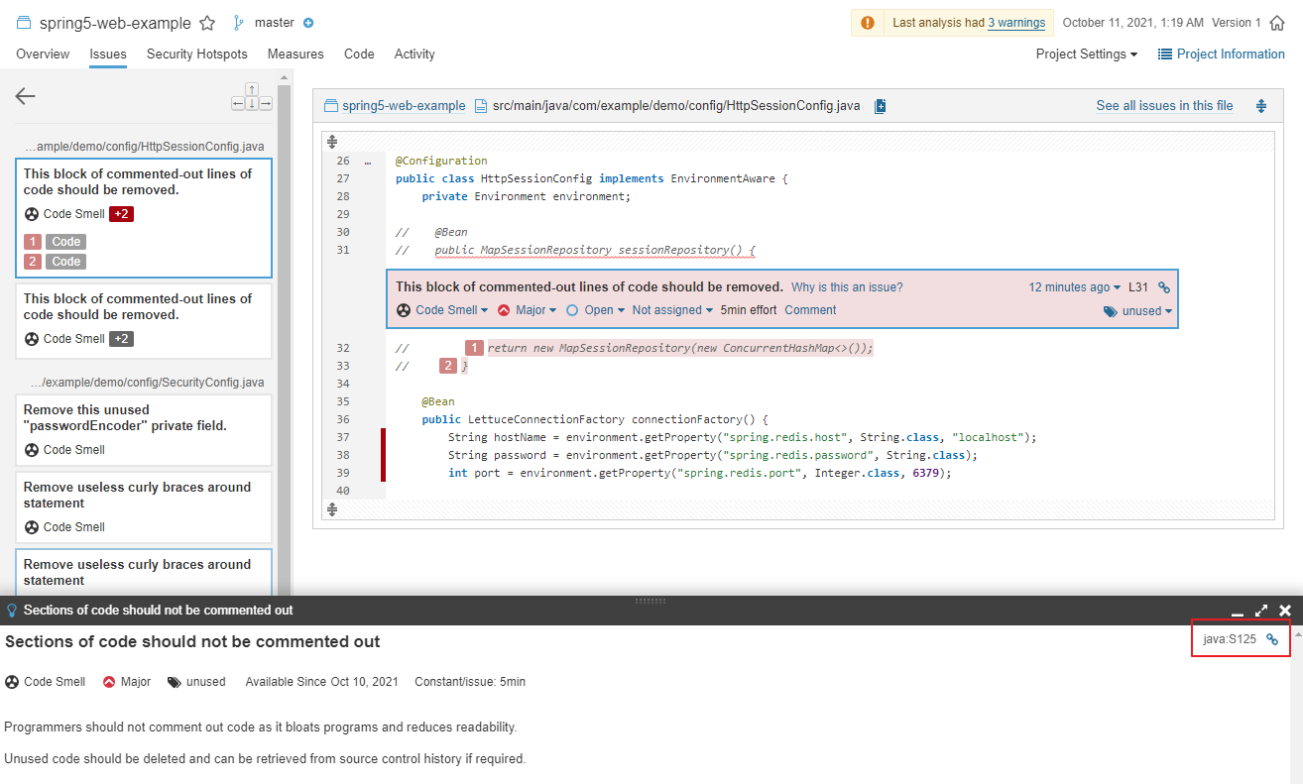Copy the rule java:S125 link icon
Viewport: 1303px width, 784px height.
point(1272,640)
